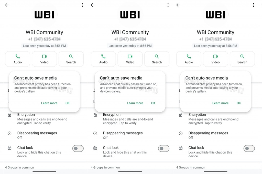Image resolution: width=262 pixels, height=174 pixels.
Task: Open Encryption details in the right panel
Action: [215, 119]
